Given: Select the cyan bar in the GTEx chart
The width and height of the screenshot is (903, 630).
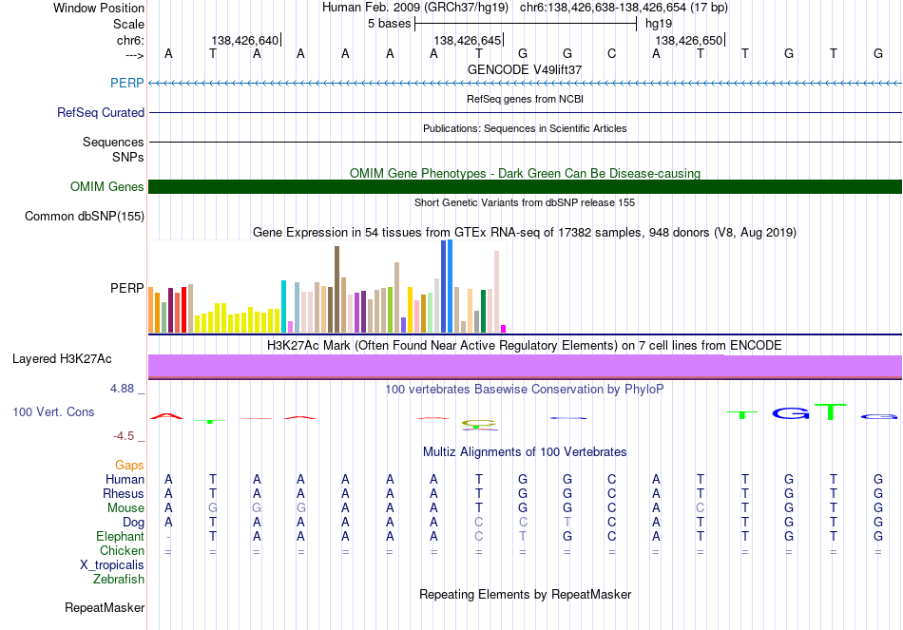Looking at the screenshot, I should [x=283, y=306].
